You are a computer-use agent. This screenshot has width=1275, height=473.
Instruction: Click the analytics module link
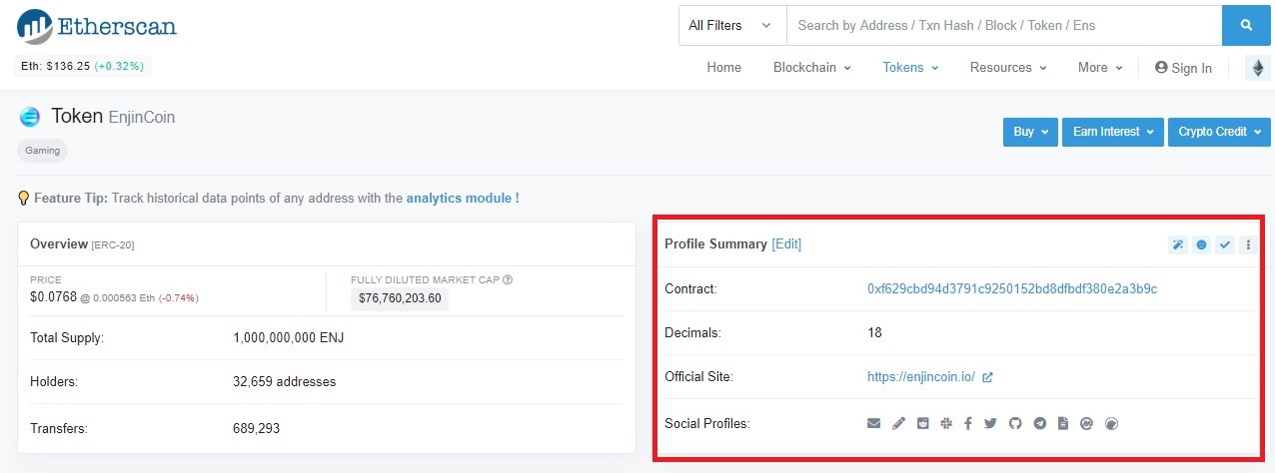462,198
